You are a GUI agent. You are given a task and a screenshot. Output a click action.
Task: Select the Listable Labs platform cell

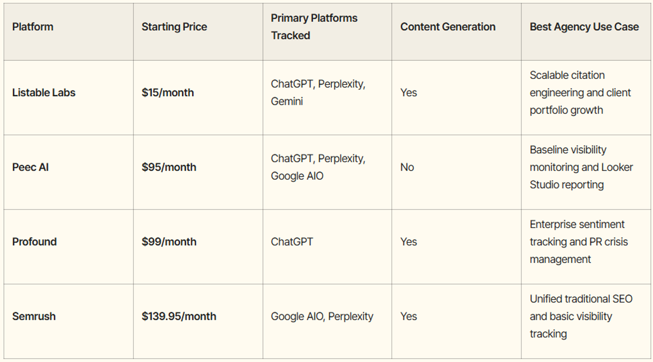point(44,93)
